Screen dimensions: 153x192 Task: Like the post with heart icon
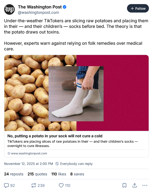(x=61, y=185)
